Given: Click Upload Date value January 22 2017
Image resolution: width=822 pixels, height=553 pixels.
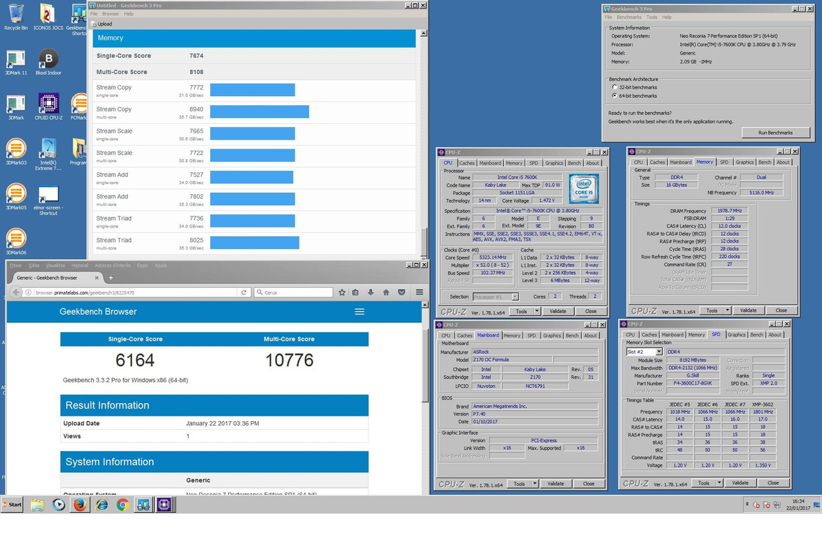Looking at the screenshot, I should [223, 424].
